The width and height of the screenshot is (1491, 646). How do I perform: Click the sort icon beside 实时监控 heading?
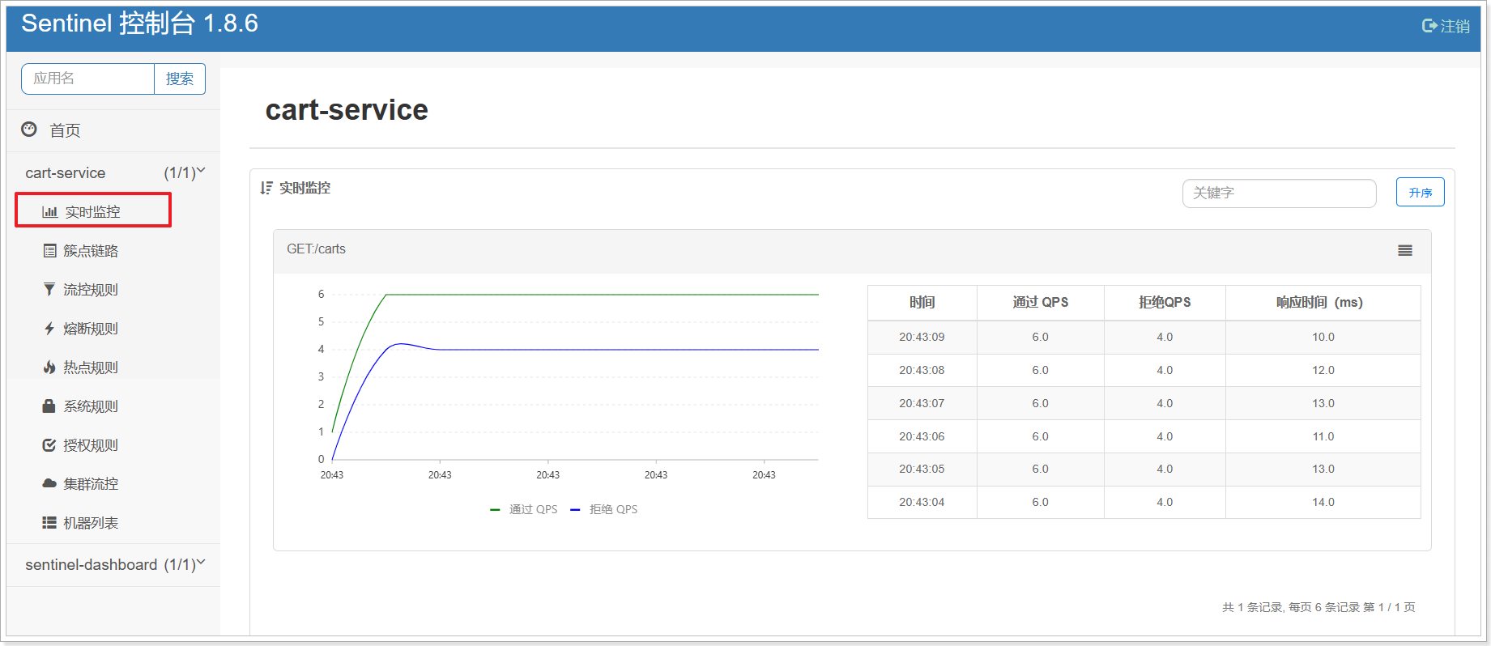click(x=266, y=188)
